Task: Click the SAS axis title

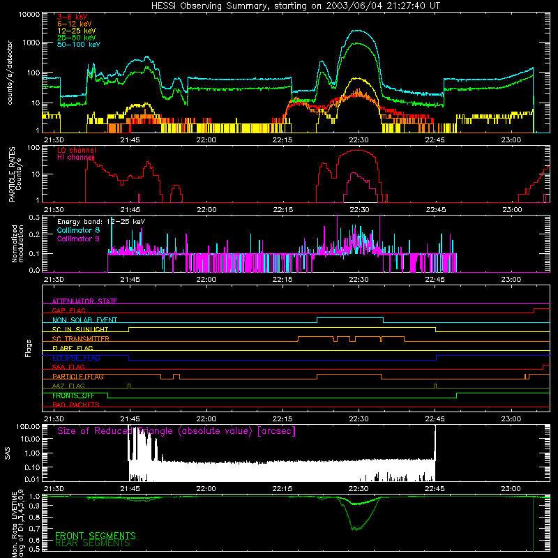Action: tap(8, 453)
